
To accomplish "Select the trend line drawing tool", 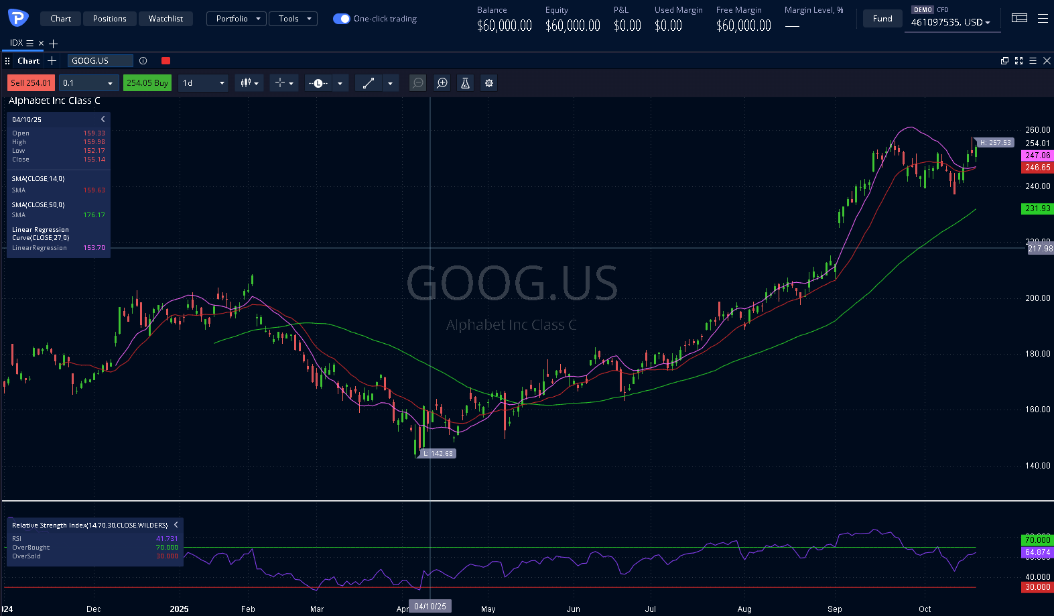I will pos(369,83).
